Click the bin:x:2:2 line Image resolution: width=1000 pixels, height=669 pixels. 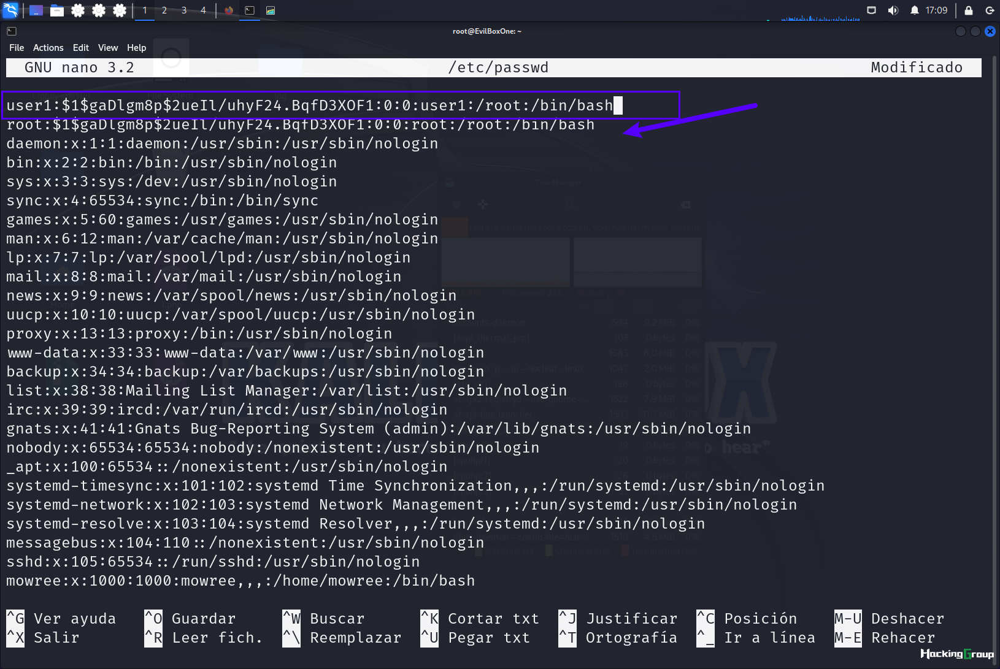tap(172, 162)
